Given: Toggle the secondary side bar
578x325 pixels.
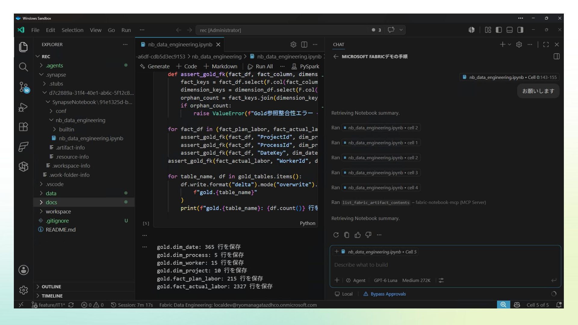Looking at the screenshot, I should click(x=520, y=30).
